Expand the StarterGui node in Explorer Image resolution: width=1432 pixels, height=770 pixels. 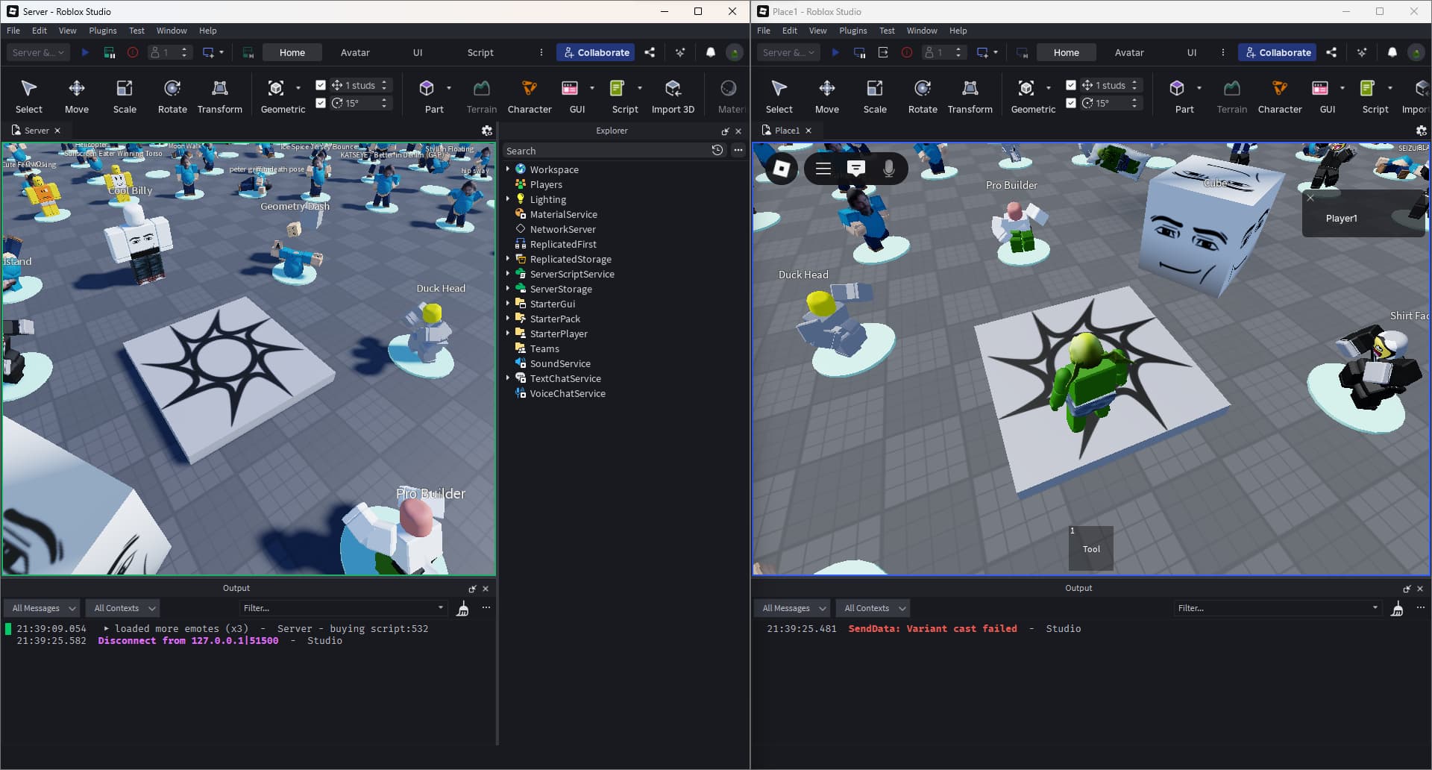(x=508, y=304)
